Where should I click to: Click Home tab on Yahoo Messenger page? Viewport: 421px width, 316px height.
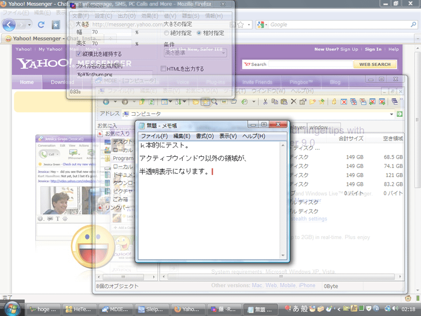pos(27,82)
